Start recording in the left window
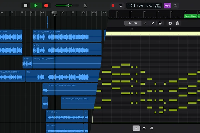 (46, 6)
